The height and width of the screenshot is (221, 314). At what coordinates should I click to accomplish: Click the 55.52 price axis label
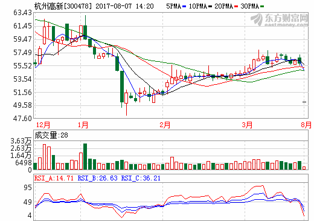(x=22, y=66)
